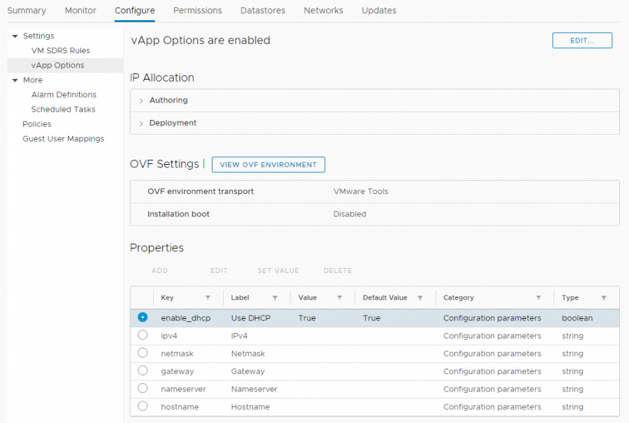The width and height of the screenshot is (629, 423).
Task: Click the filter icon in Key column
Action: coord(208,298)
